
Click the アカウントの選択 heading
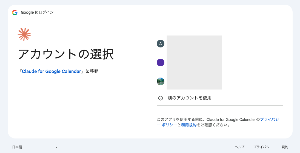point(66,54)
